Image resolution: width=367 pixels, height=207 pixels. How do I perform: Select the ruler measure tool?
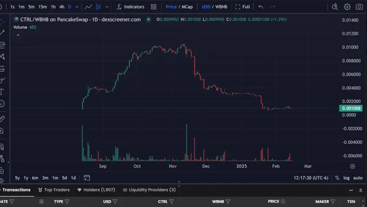pos(2,119)
